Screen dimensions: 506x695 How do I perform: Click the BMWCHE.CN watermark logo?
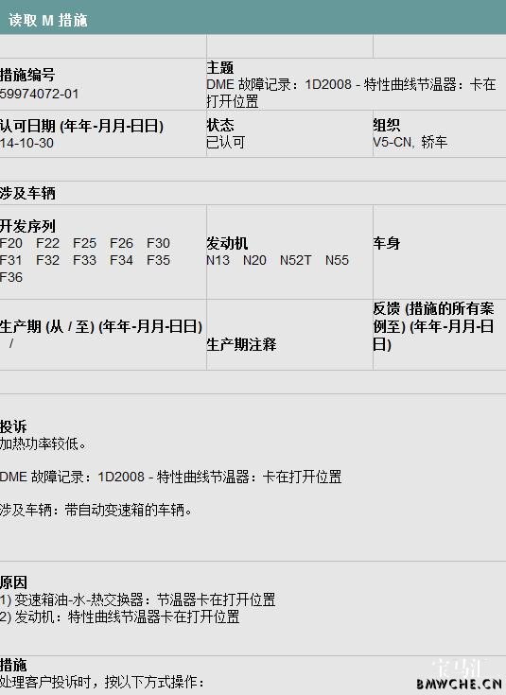pyautogui.click(x=459, y=684)
